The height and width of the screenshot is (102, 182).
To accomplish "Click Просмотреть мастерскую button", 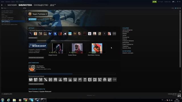I will point(36,58).
